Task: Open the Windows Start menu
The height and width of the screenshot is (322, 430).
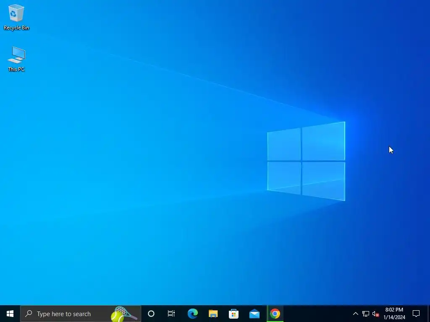Action: (10, 314)
